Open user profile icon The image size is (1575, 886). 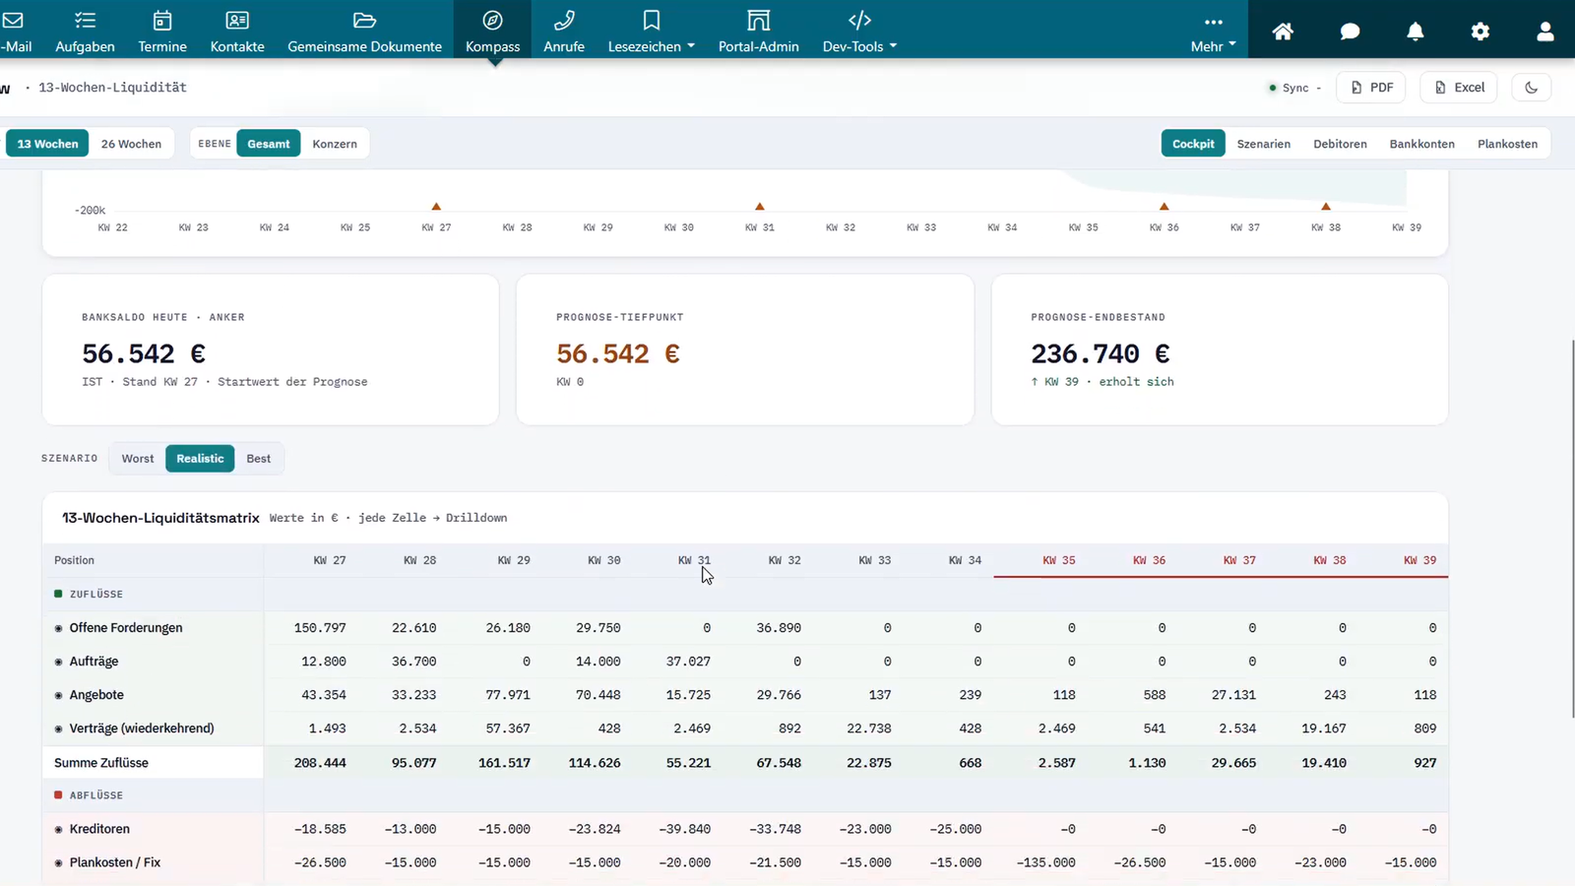(1545, 32)
